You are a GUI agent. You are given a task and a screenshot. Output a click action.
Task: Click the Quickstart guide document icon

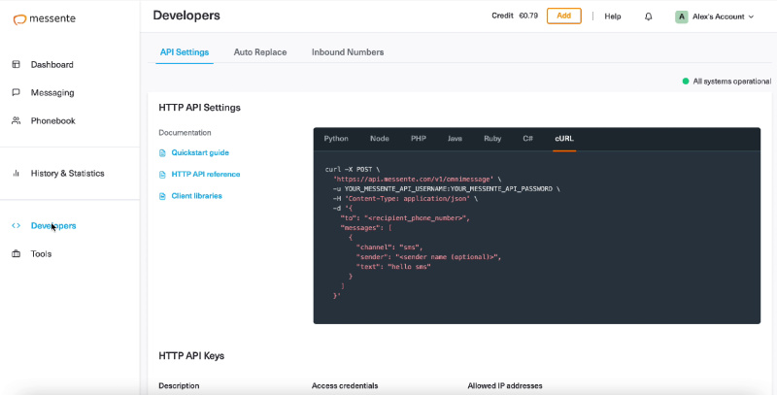(162, 153)
